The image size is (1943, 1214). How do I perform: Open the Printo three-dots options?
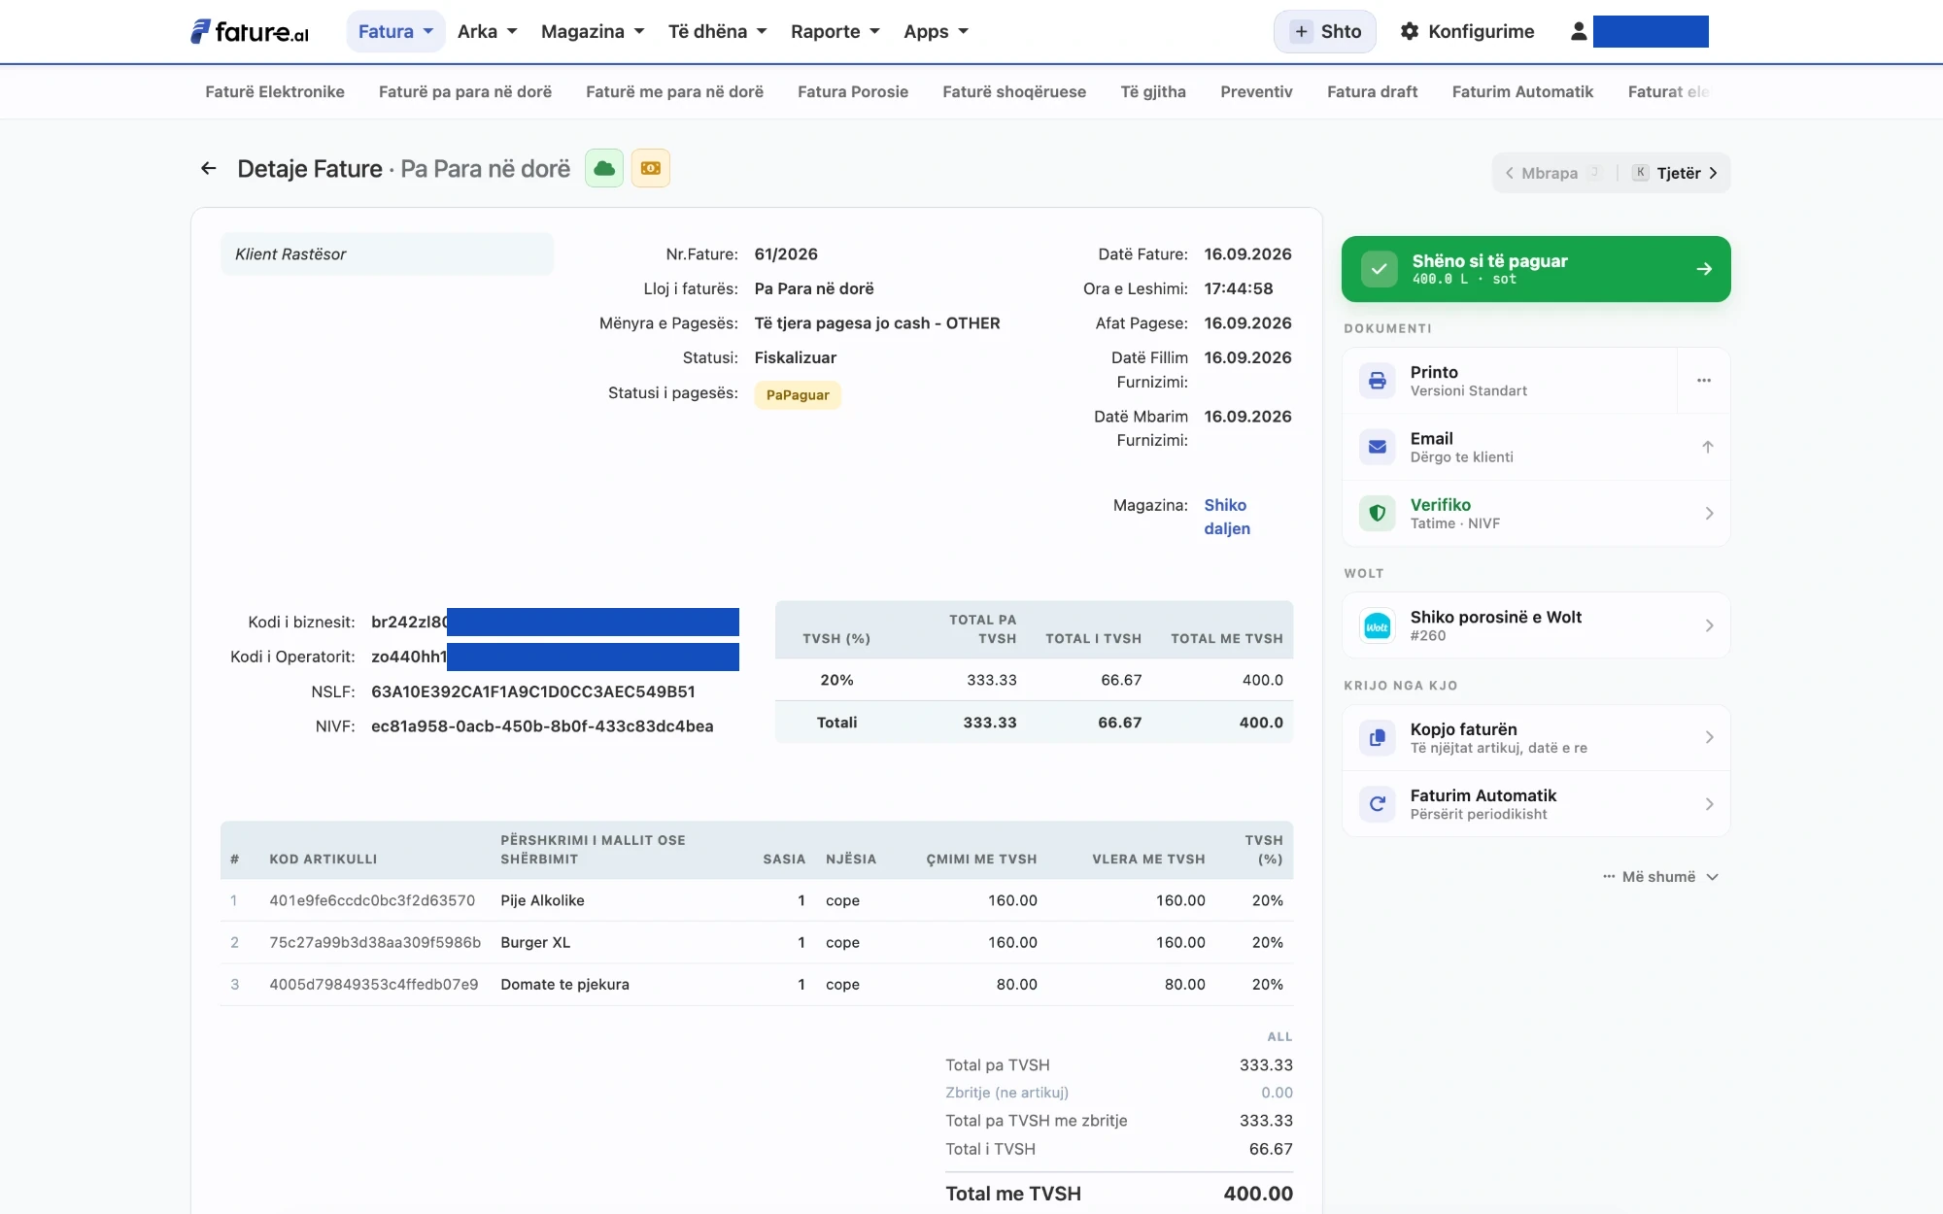1704,381
